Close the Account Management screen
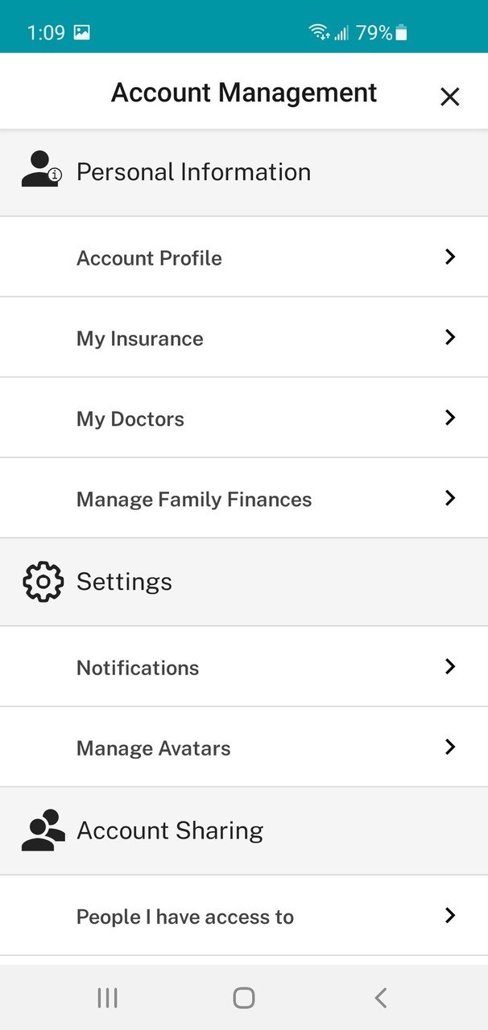This screenshot has width=488, height=1030. click(449, 97)
